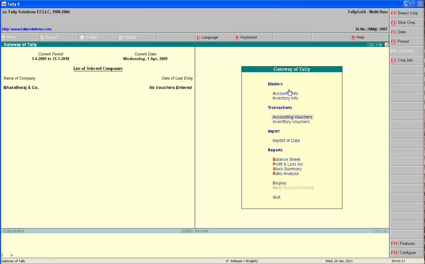Click status bar 9 - Release 1 (English)
425x264 pixels.
point(242,261)
